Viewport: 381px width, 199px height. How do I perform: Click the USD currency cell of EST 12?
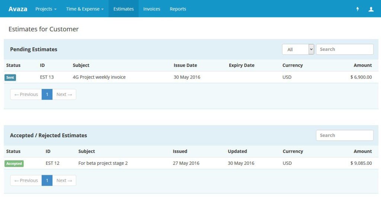(x=287, y=163)
